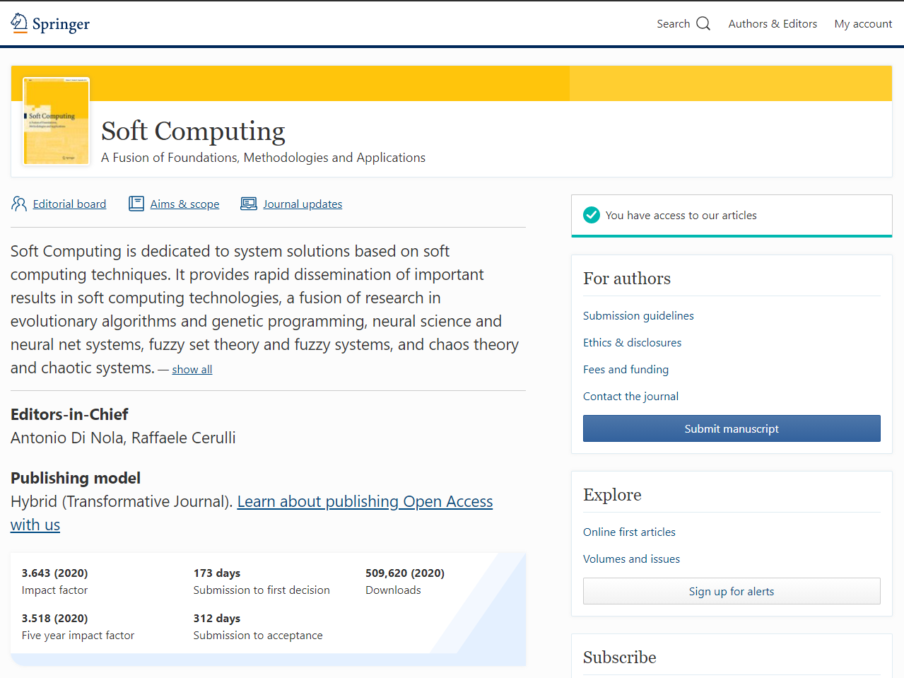Click the search magnifier icon
Viewport: 904px width, 678px height.
703,24
